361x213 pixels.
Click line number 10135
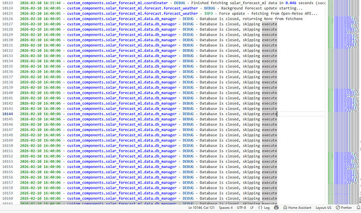tap(8, 66)
